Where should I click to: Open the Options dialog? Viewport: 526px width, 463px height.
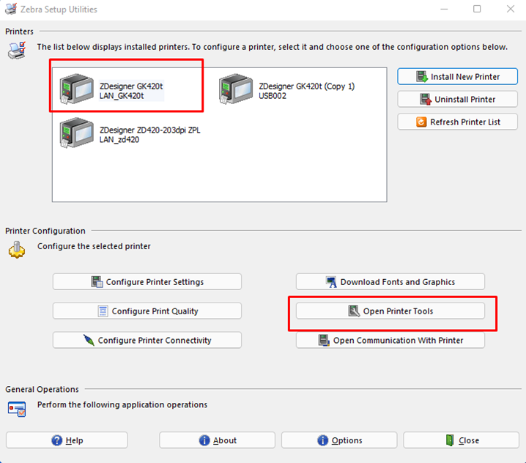339,440
